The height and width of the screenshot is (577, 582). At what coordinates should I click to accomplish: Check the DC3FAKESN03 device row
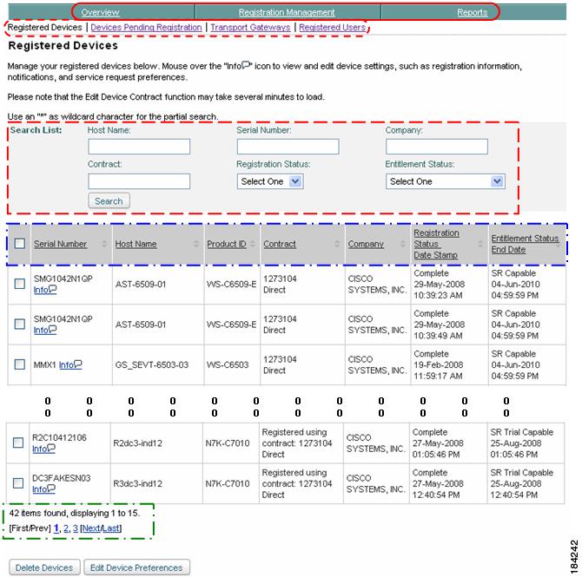18,483
